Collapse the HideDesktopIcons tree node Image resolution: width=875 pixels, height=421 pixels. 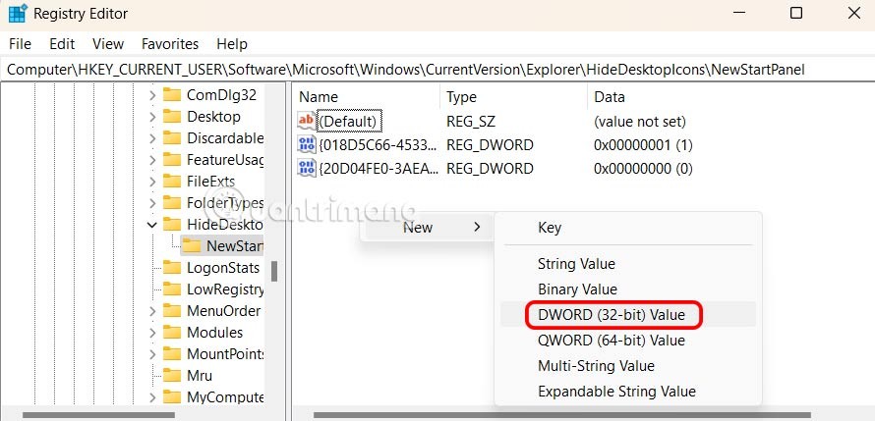click(152, 225)
